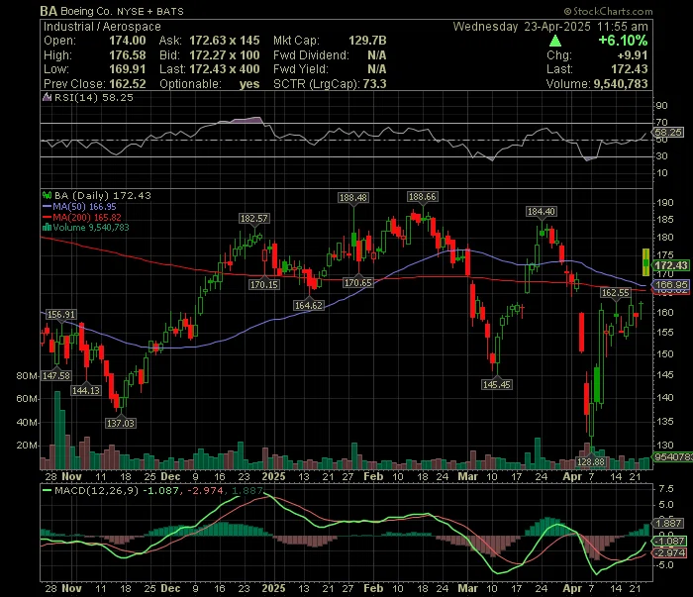Click the 162.55 price label
The height and width of the screenshot is (597, 693).
click(615, 293)
